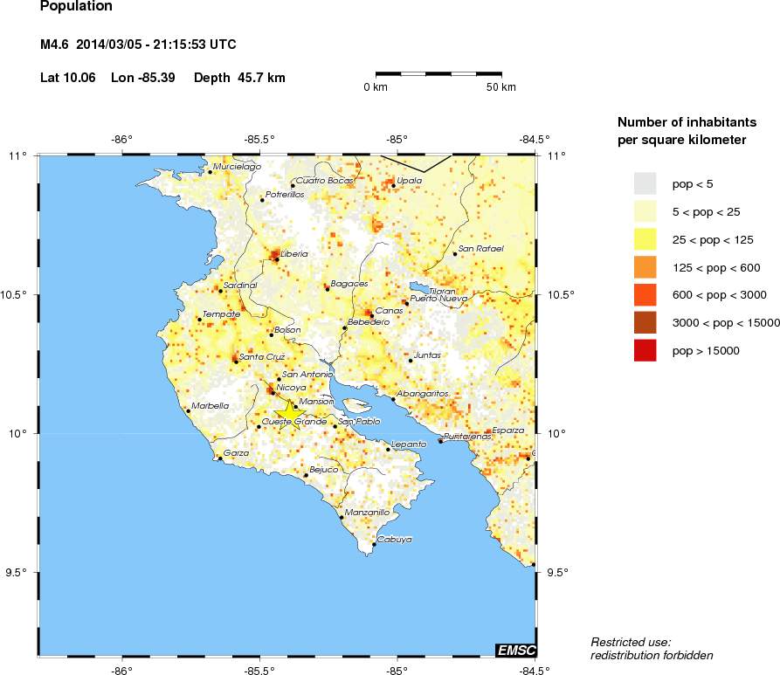Select the '600 < pop < 3000' legend swatch
780x675 pixels.
coord(645,295)
